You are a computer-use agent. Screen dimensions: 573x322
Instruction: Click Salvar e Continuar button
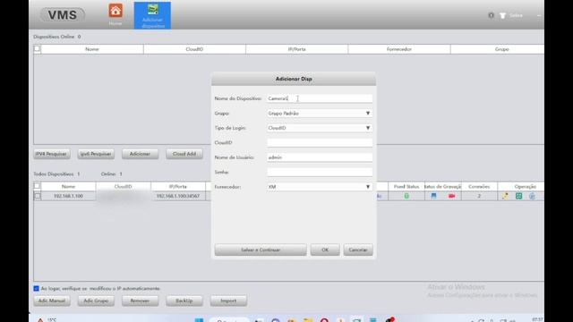pyautogui.click(x=261, y=250)
